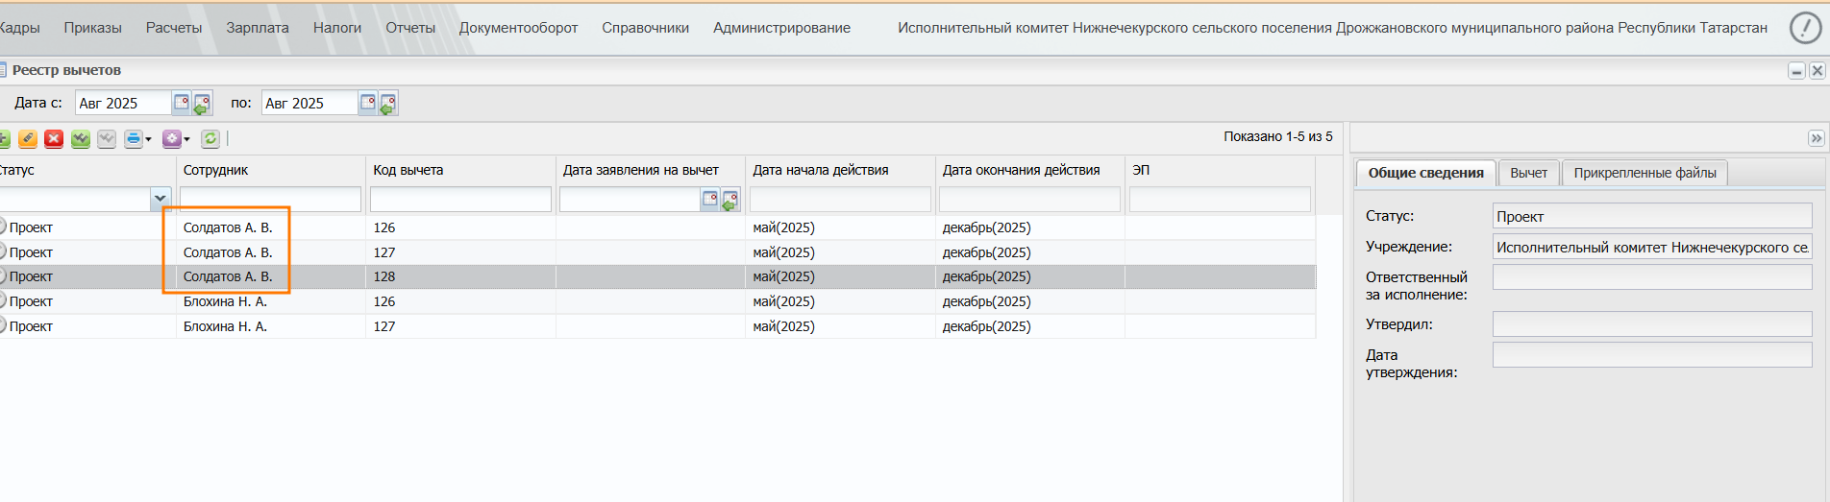Open the Статус filter dropdown

160,199
